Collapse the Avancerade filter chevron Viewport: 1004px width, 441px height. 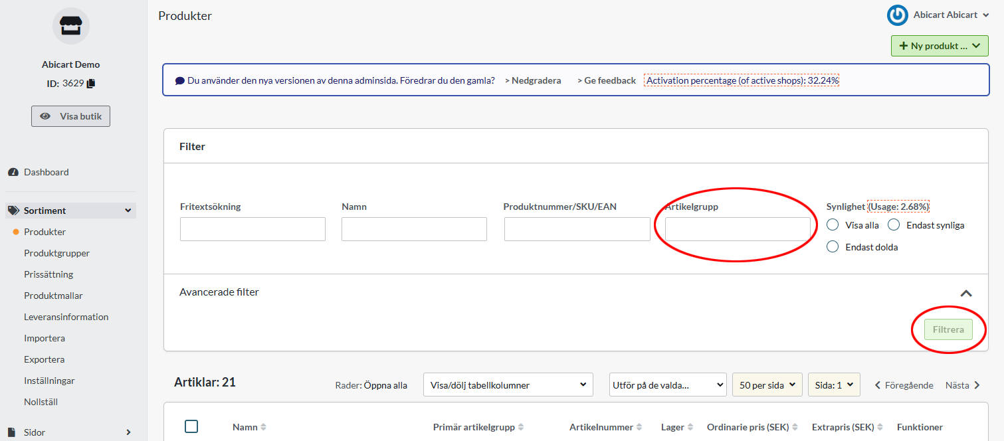(966, 293)
